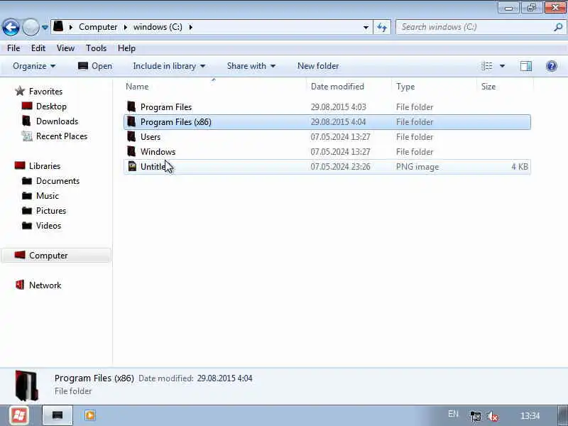Click the greyed Forward navigation button

[x=31, y=27]
